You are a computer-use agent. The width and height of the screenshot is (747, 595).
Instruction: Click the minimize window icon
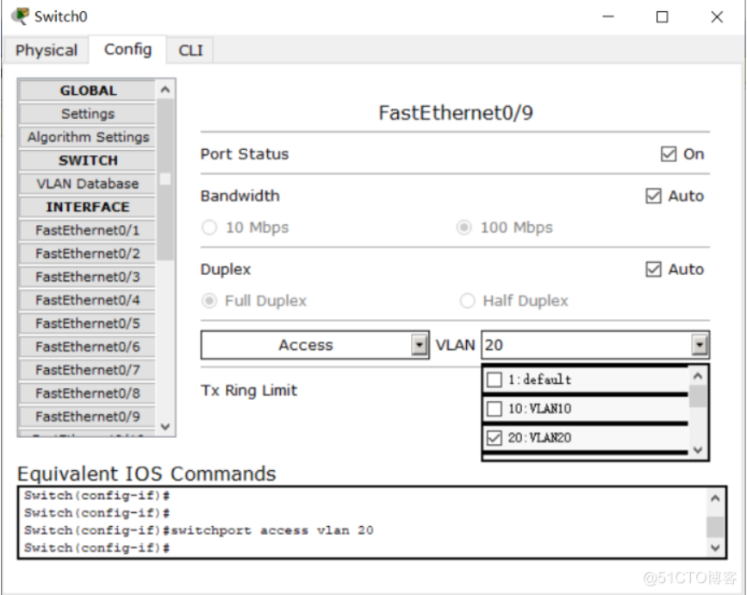pos(608,16)
